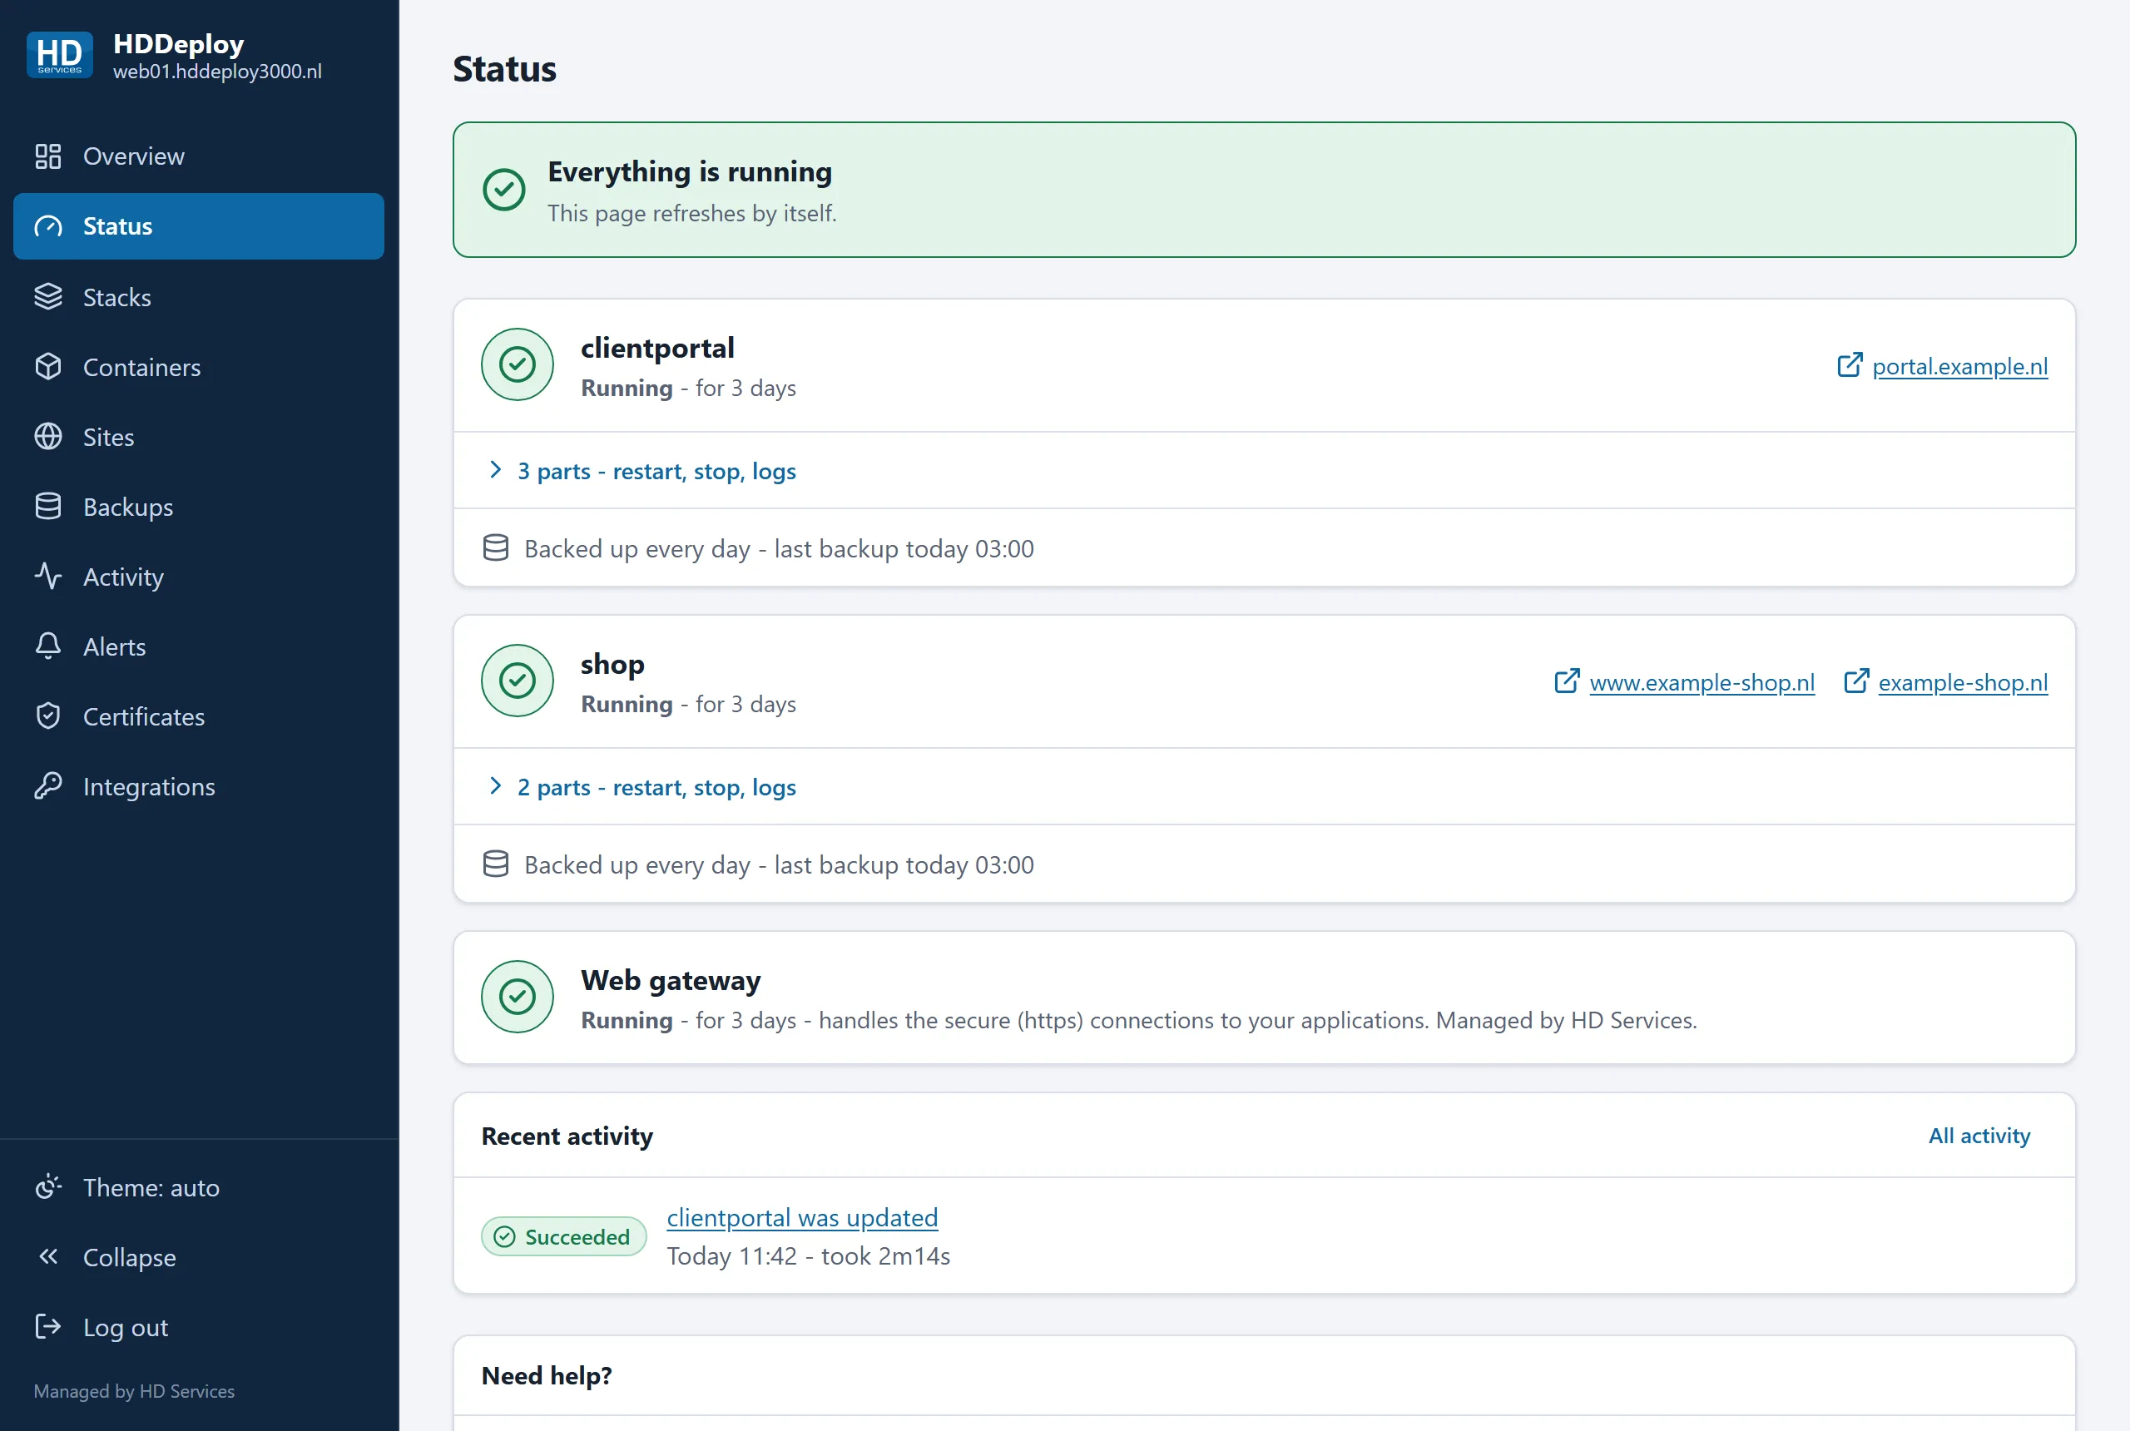Click the Alerts bell icon

48,646
